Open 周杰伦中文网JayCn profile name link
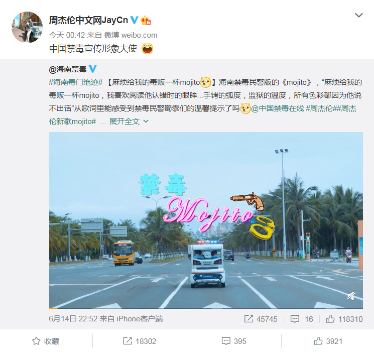 88,20
